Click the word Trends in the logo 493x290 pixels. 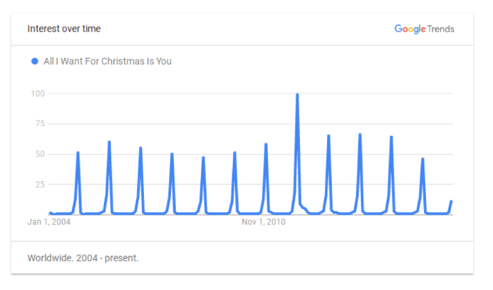441,29
